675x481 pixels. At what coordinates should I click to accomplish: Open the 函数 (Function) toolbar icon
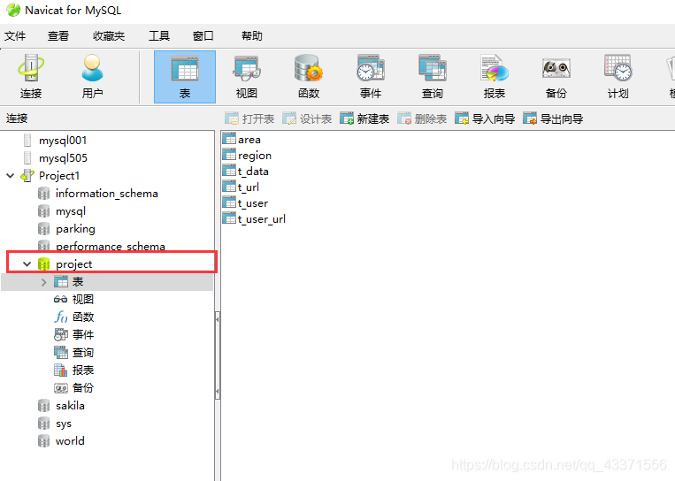coord(309,77)
